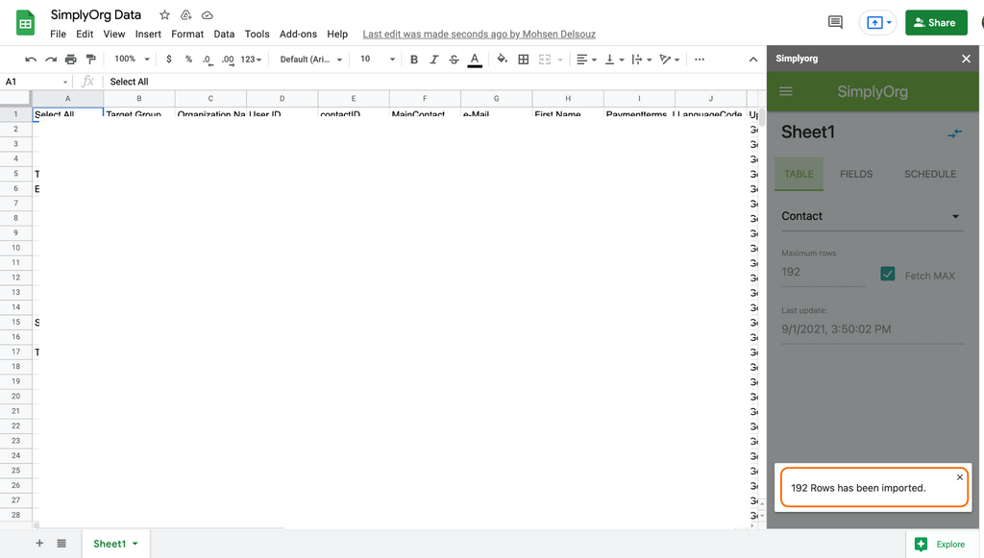The image size is (984, 558).
Task: Open the Add-ons menu
Action: tap(298, 34)
